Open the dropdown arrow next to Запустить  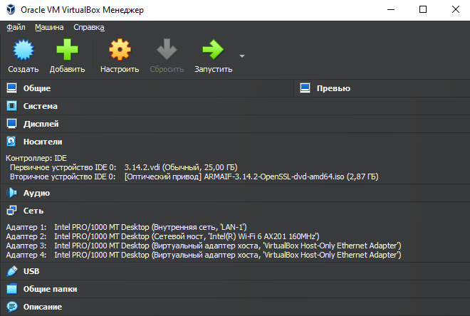pyautogui.click(x=242, y=56)
